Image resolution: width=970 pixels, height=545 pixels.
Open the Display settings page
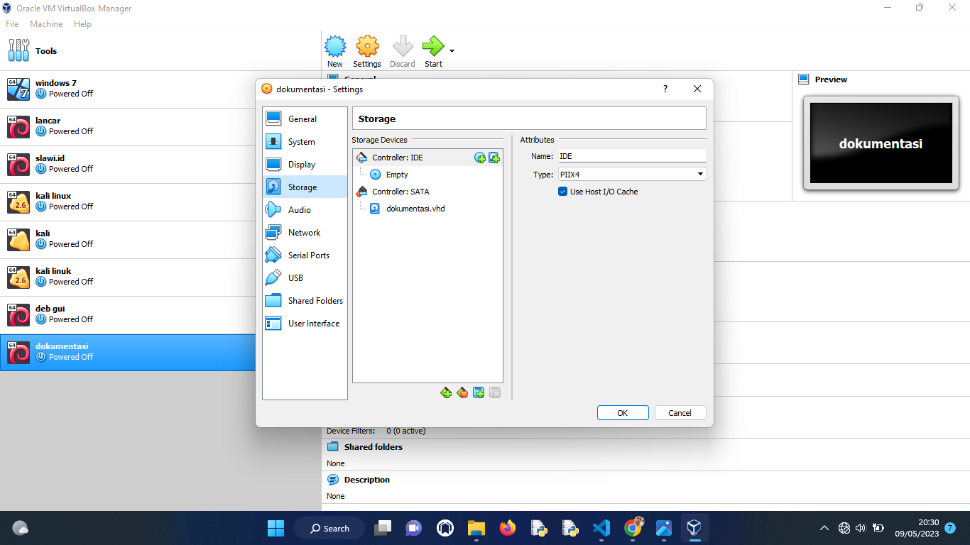305,165
